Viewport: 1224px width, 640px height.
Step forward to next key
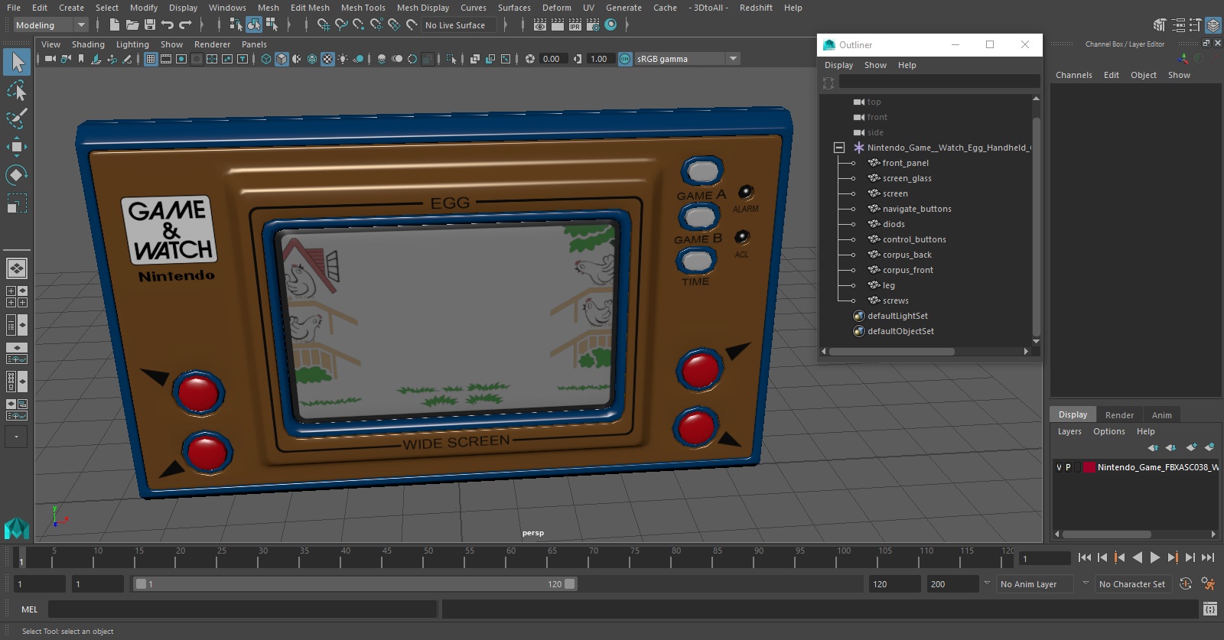pyautogui.click(x=1173, y=557)
